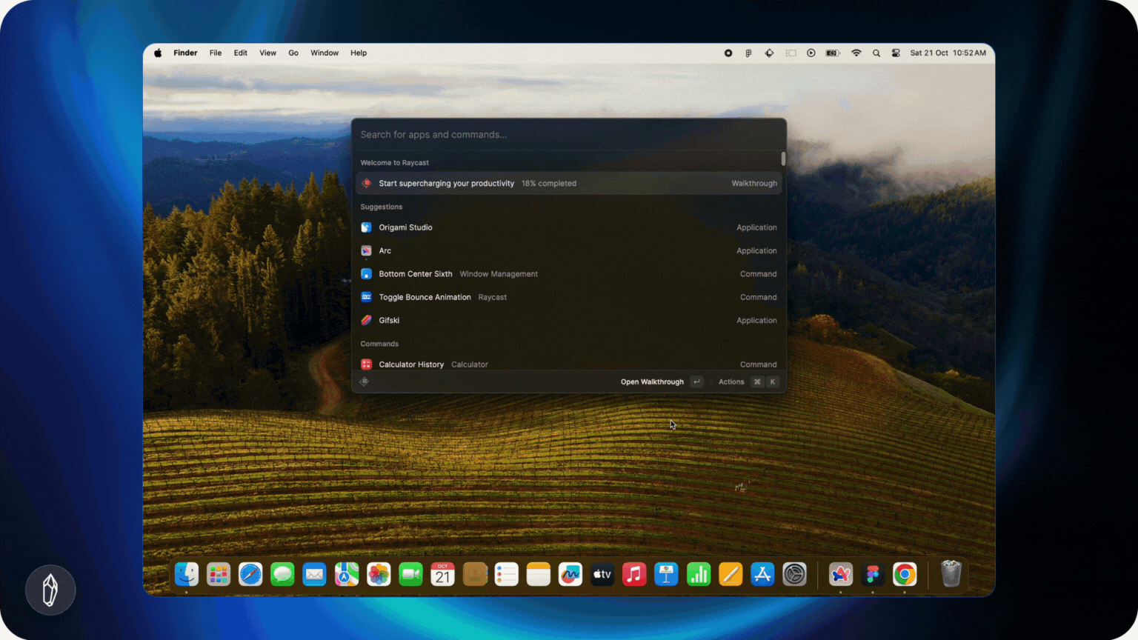The image size is (1138, 640).
Task: Launch Figma from the Dock
Action: [x=873, y=574]
